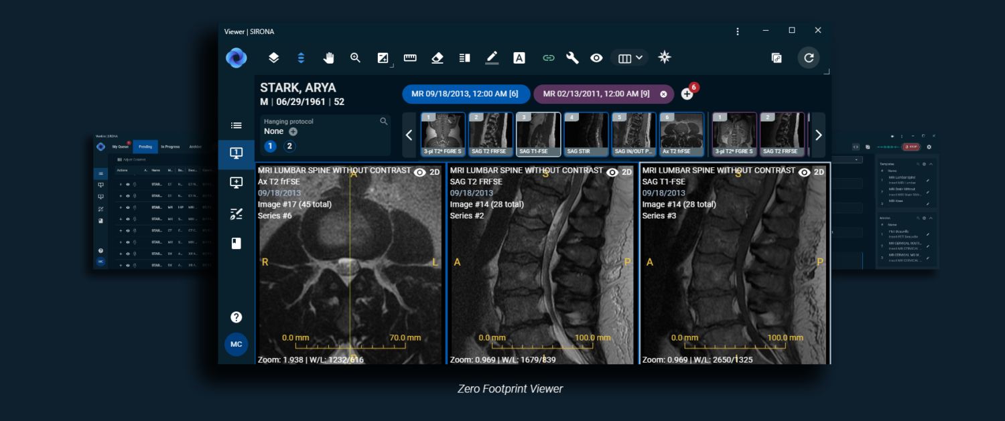Toggle eye icon on SAG T1-FSE viewport
Screen dimensions: 1005x421
point(805,172)
